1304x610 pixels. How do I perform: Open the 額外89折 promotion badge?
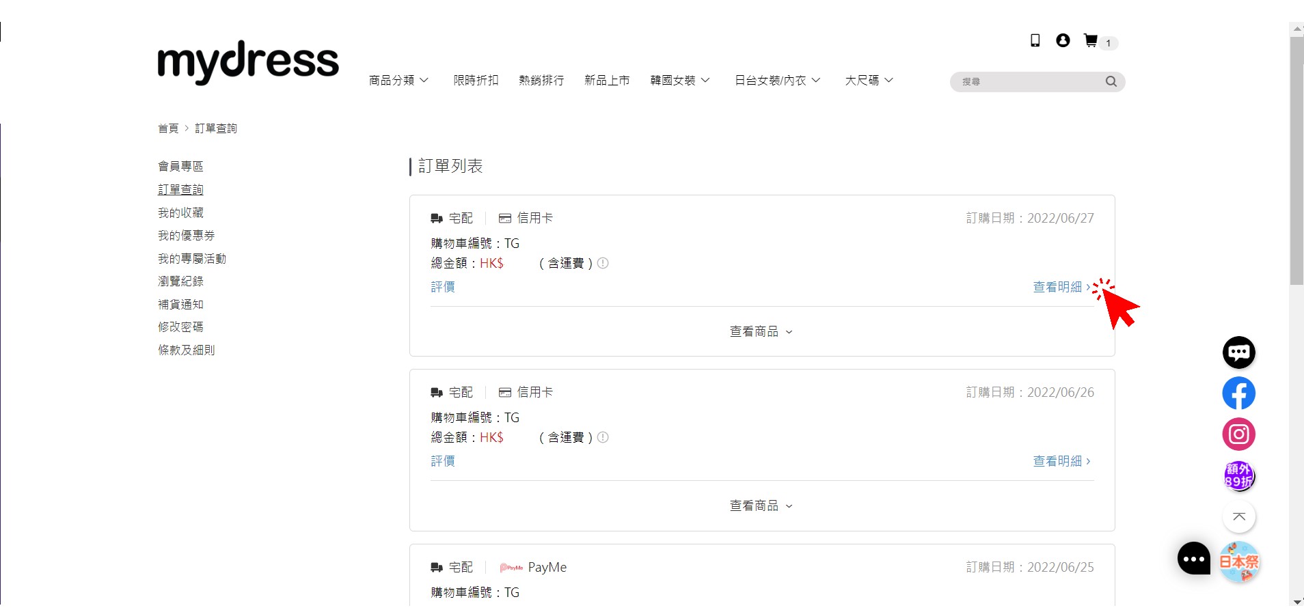[x=1238, y=475]
